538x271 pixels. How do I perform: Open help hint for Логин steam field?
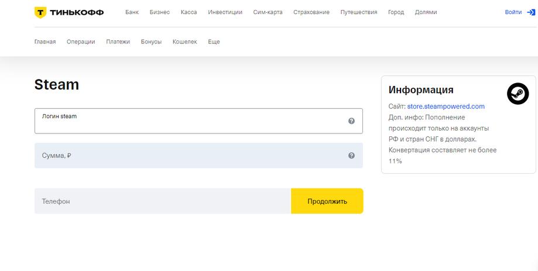(351, 121)
